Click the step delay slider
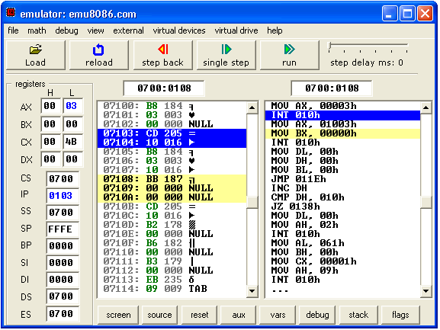The height and width of the screenshot is (330, 440). pyautogui.click(x=368, y=47)
